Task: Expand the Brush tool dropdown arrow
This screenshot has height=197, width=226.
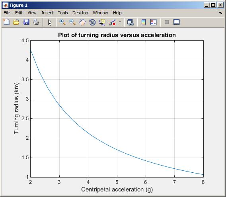Action: [x=120, y=22]
